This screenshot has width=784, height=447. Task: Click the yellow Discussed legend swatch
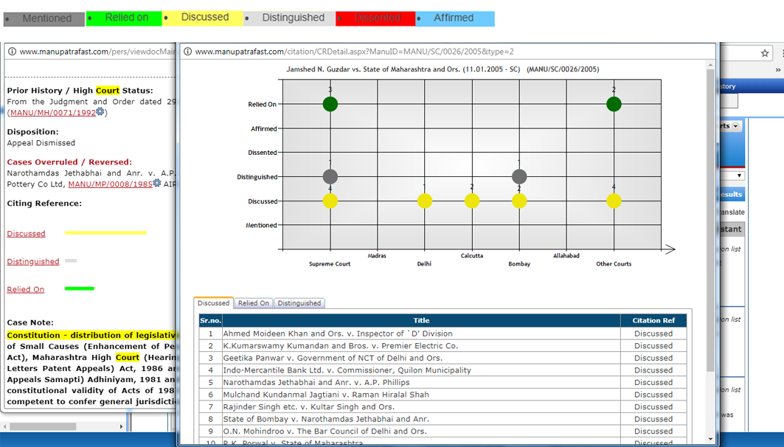click(204, 18)
